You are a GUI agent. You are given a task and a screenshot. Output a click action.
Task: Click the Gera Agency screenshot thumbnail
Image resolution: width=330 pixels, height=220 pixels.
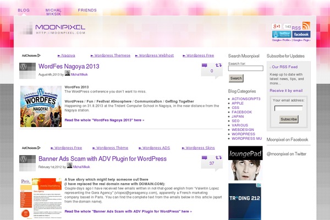click(41, 199)
